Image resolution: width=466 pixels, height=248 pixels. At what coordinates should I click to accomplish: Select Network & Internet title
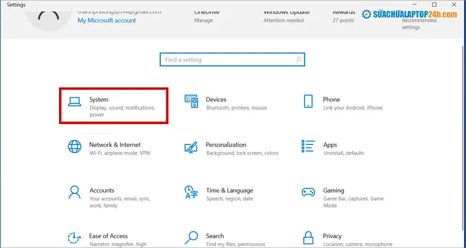(115, 144)
